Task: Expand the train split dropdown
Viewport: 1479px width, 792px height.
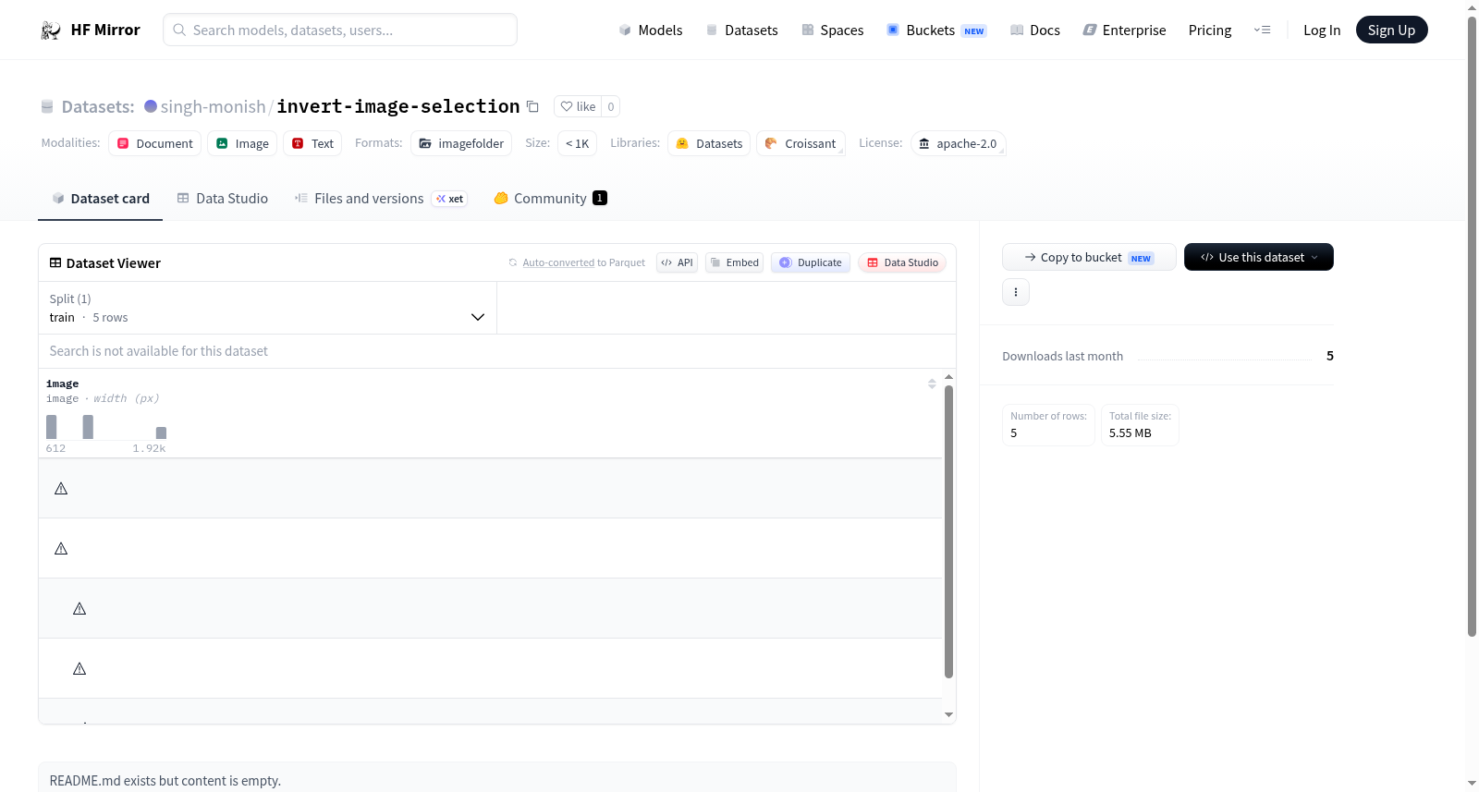Action: point(267,308)
